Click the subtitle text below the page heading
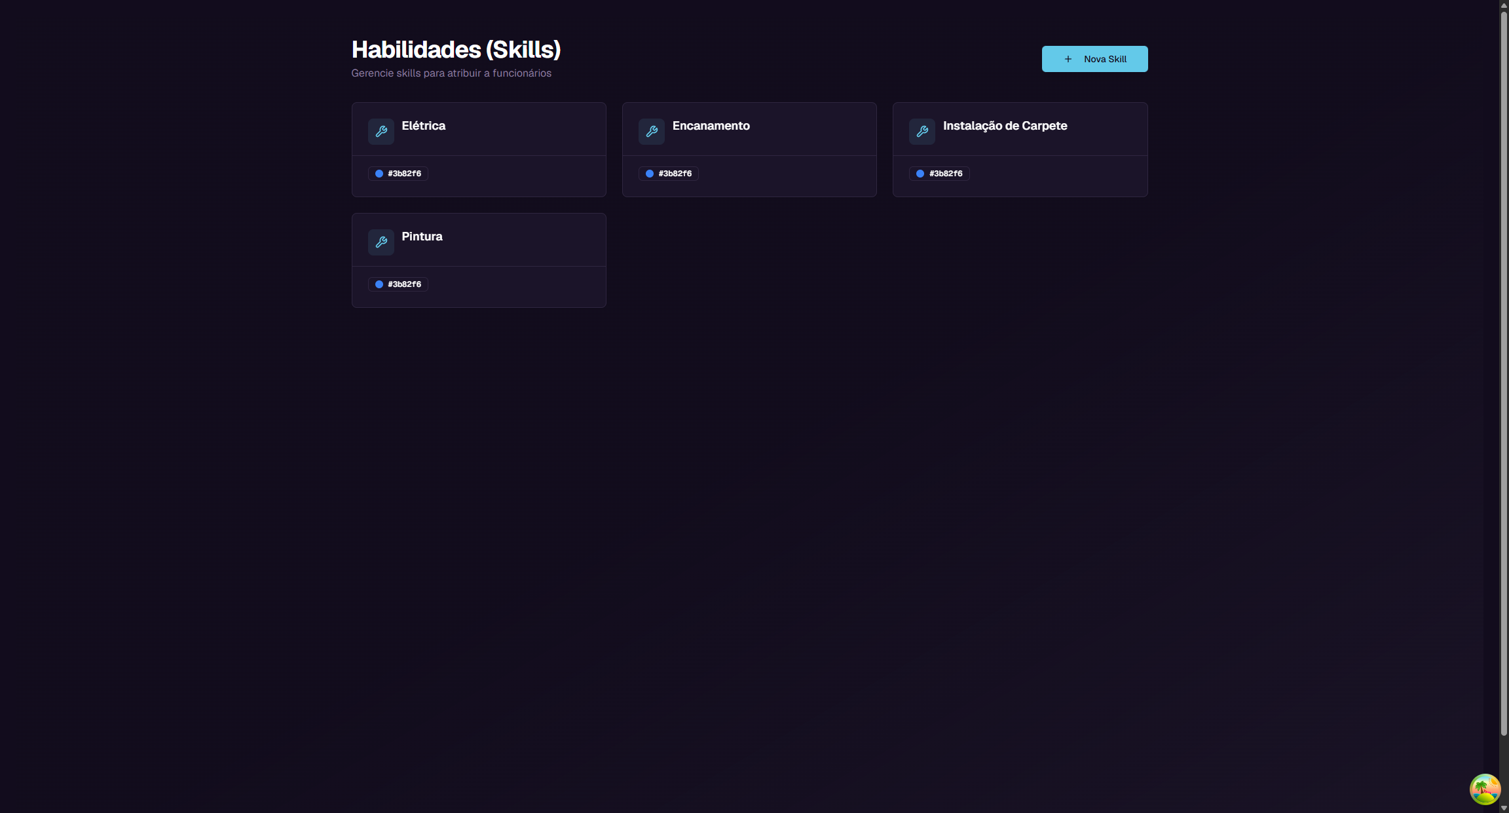The height and width of the screenshot is (813, 1509). (451, 73)
